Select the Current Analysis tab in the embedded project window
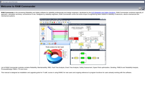 pos(43,26)
